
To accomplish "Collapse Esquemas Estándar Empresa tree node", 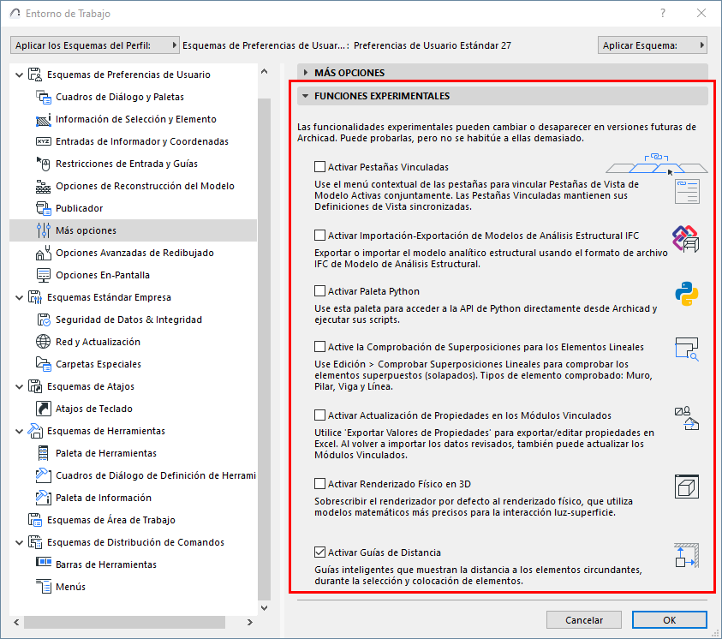I will coord(20,297).
